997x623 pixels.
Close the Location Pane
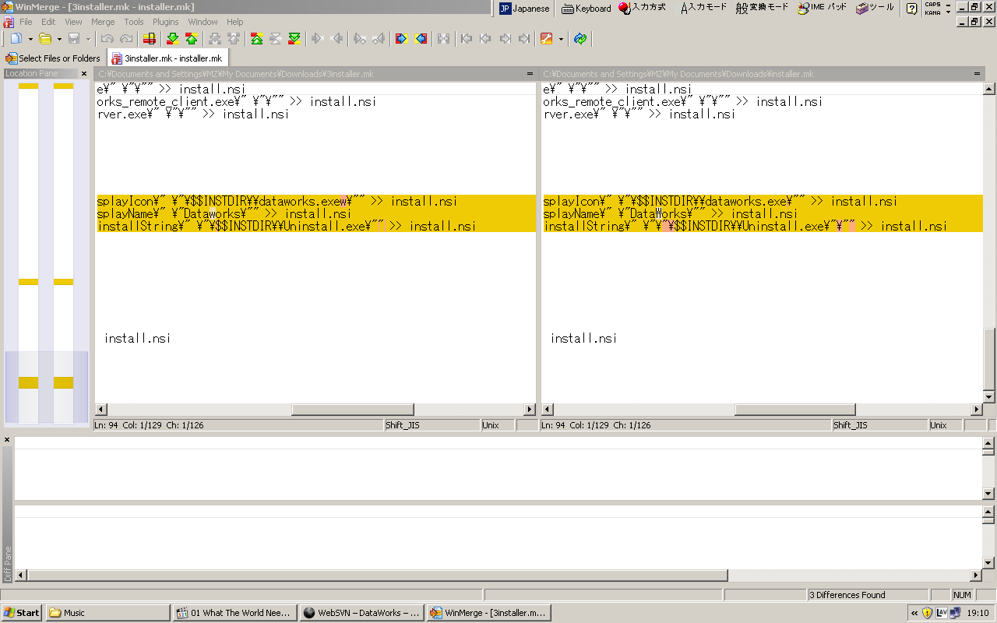pyautogui.click(x=83, y=74)
